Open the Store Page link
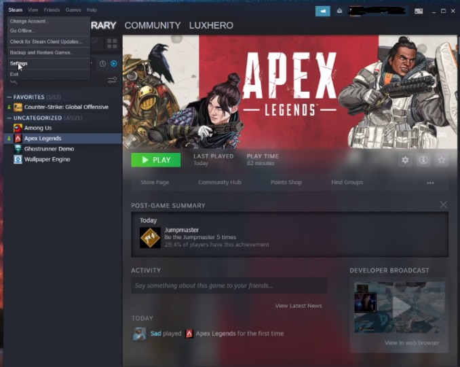 click(155, 182)
